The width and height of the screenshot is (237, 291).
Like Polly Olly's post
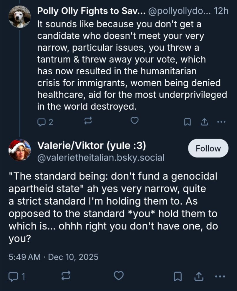tap(135, 121)
